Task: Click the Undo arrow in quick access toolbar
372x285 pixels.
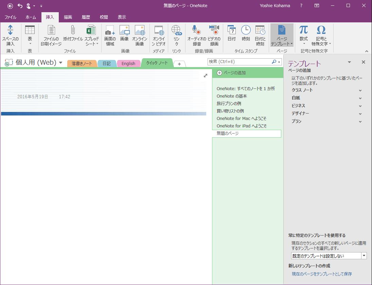Action: (x=20, y=6)
